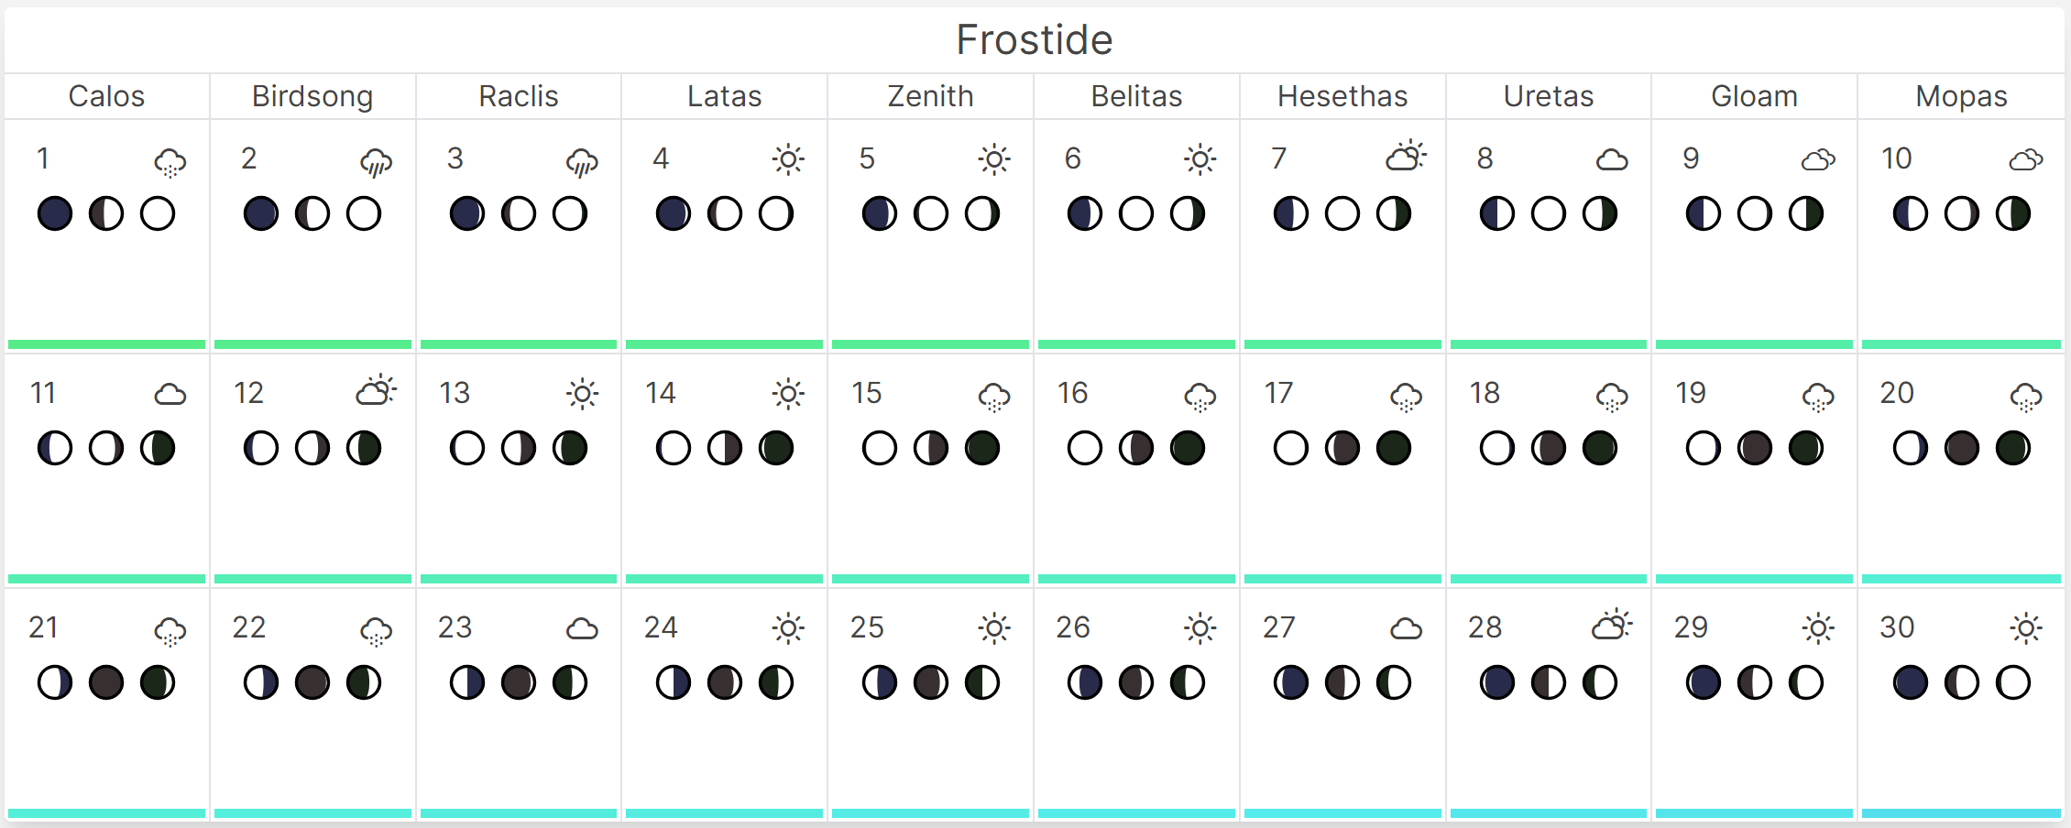Click the snow icon on day 21

(x=170, y=631)
